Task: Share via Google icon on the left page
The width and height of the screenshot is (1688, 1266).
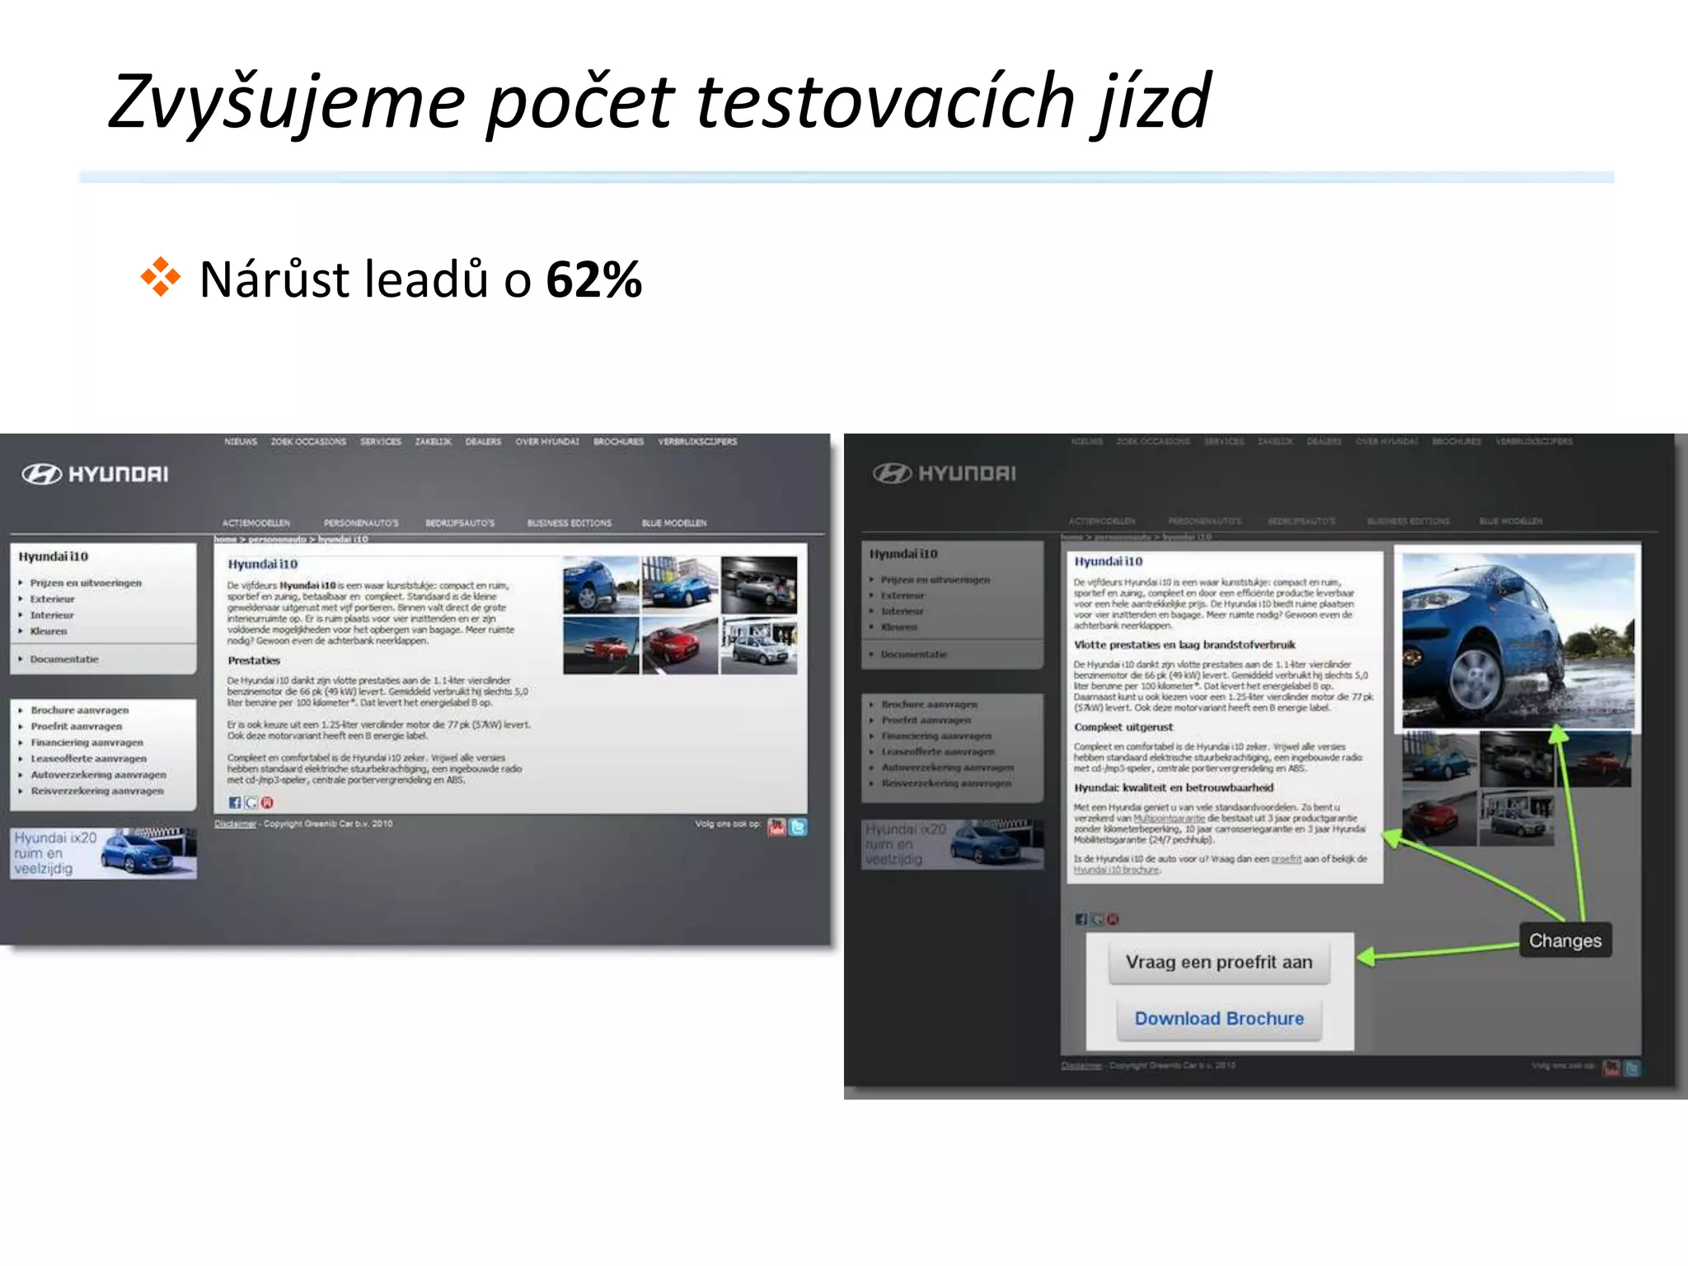Action: point(251,802)
